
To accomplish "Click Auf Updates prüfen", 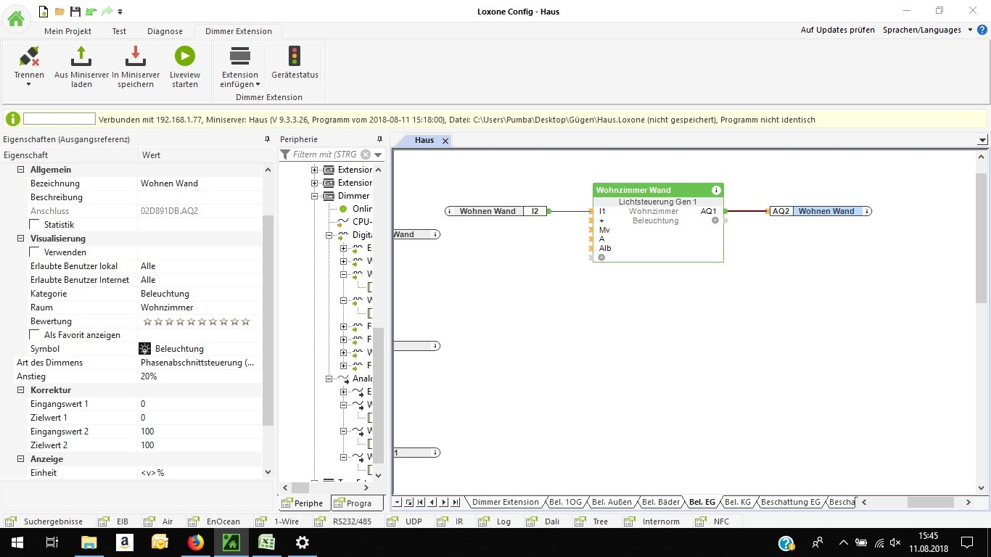I will (837, 30).
